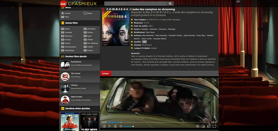
Task: Browse the Animation genre
Action: tap(90, 29)
